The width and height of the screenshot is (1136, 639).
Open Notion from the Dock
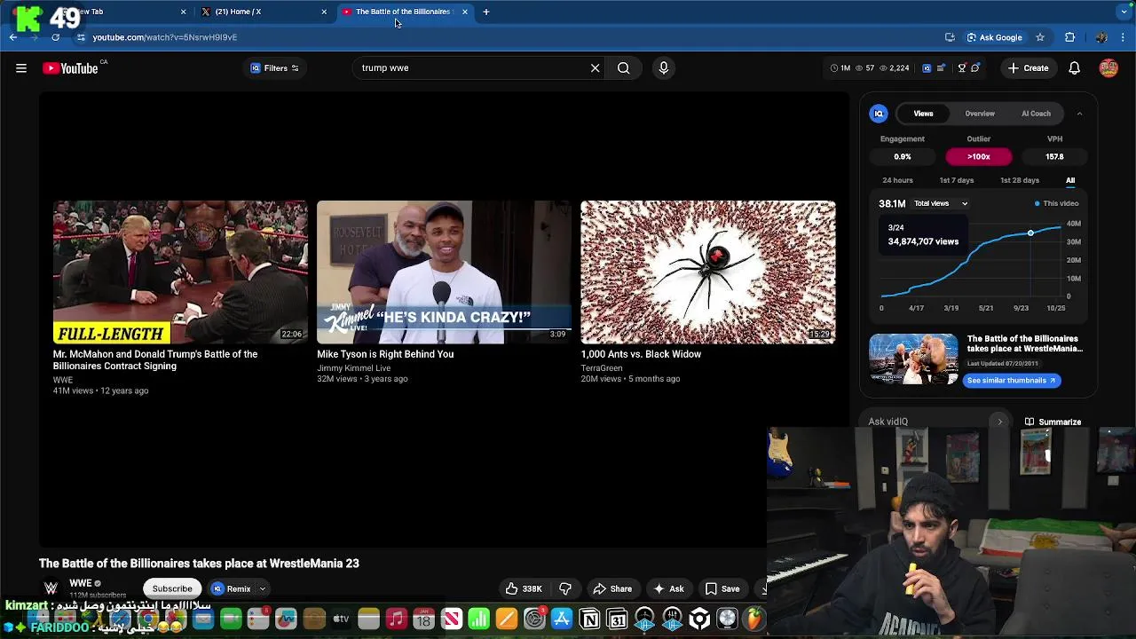[589, 619]
